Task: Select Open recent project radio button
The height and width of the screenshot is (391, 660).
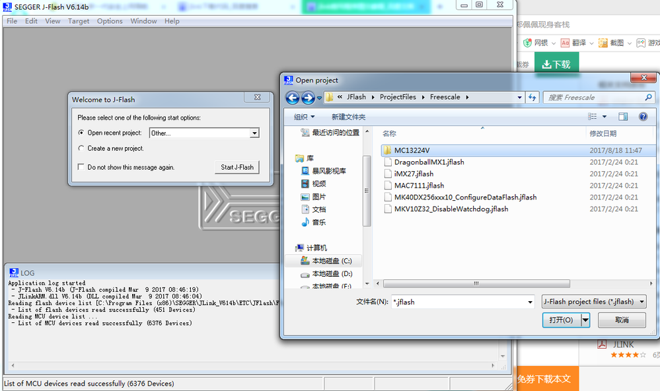Action: tap(81, 133)
